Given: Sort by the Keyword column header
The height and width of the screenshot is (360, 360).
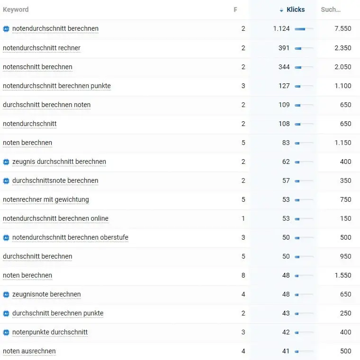Looking at the screenshot, I should click(x=16, y=9).
